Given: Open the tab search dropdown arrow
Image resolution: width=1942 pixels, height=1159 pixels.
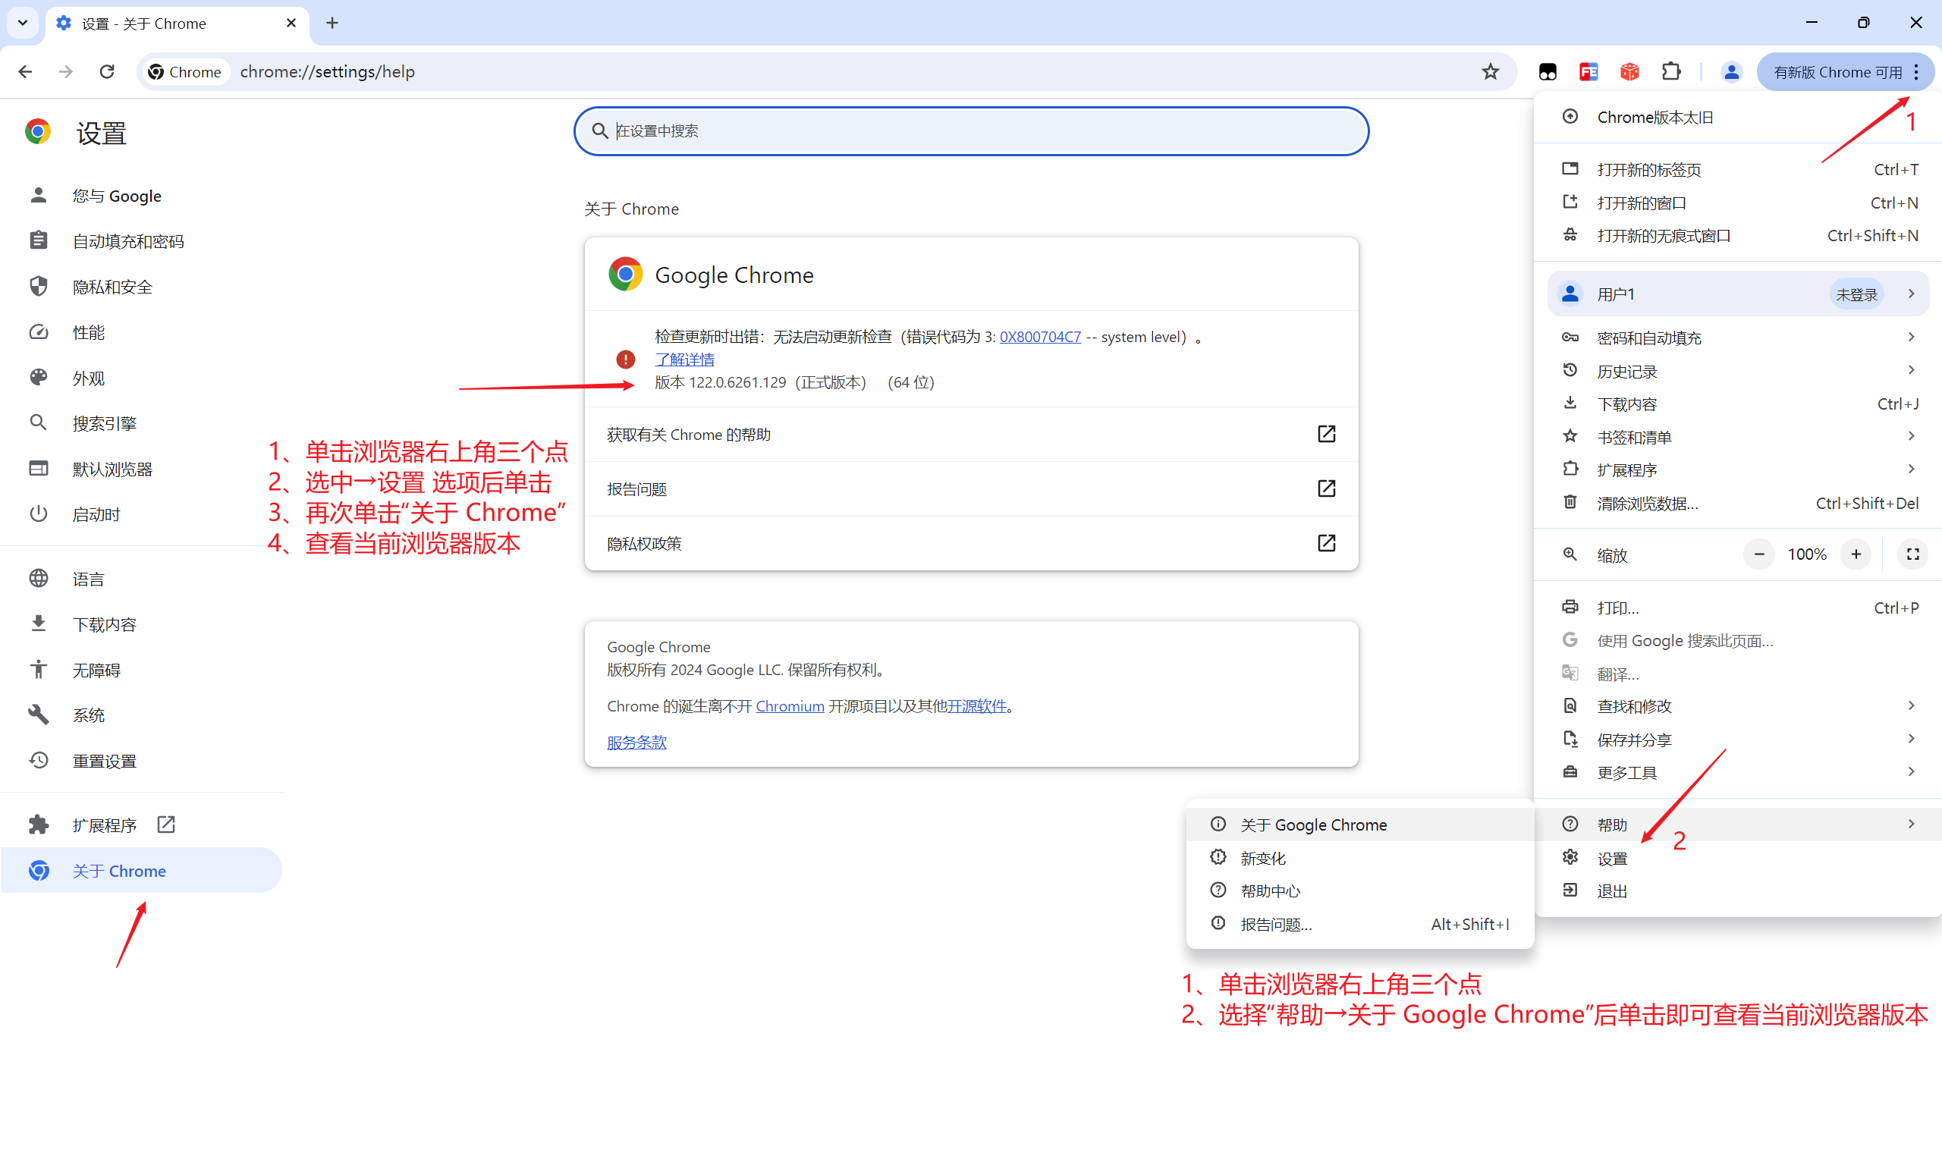Looking at the screenshot, I should coord(23,24).
